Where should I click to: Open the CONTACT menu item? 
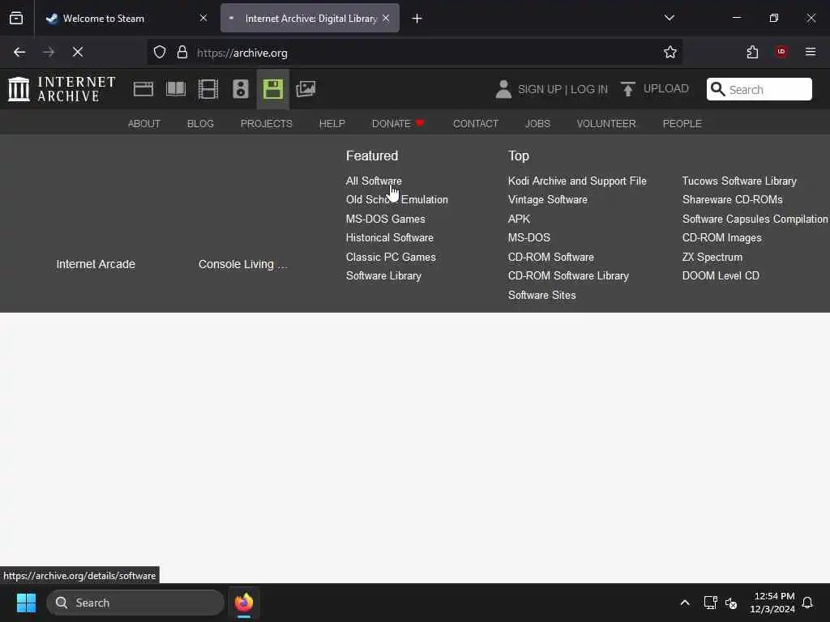point(475,123)
